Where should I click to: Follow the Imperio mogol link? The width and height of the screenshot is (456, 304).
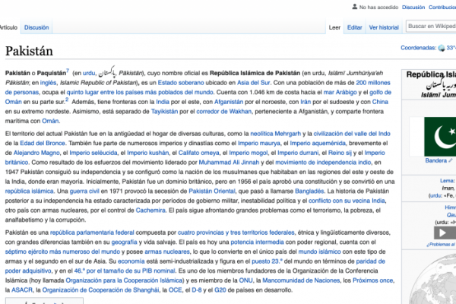pyautogui.click(x=248, y=153)
